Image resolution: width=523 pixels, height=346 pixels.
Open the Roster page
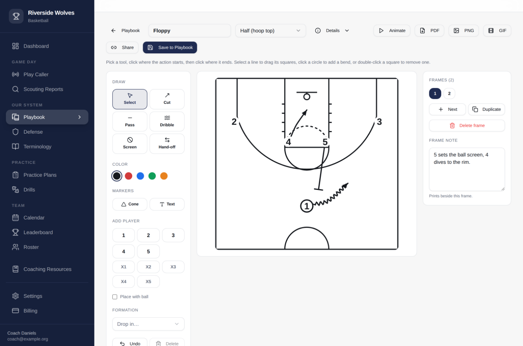pos(47,247)
